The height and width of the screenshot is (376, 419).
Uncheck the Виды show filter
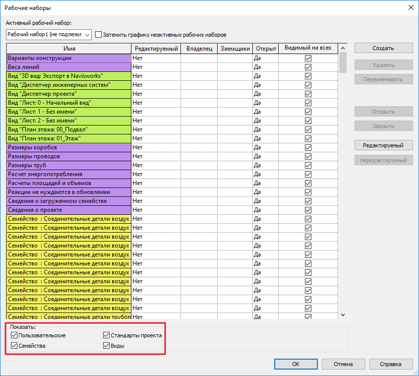pos(106,346)
